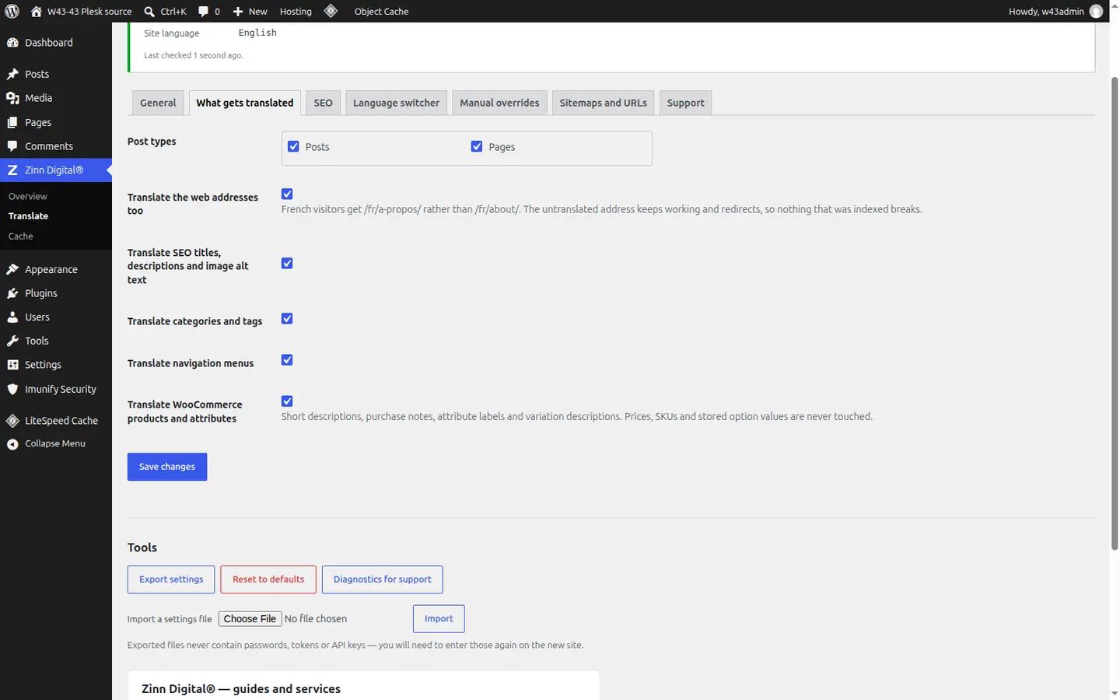Uncheck the Posts post type checkbox

tap(293, 146)
